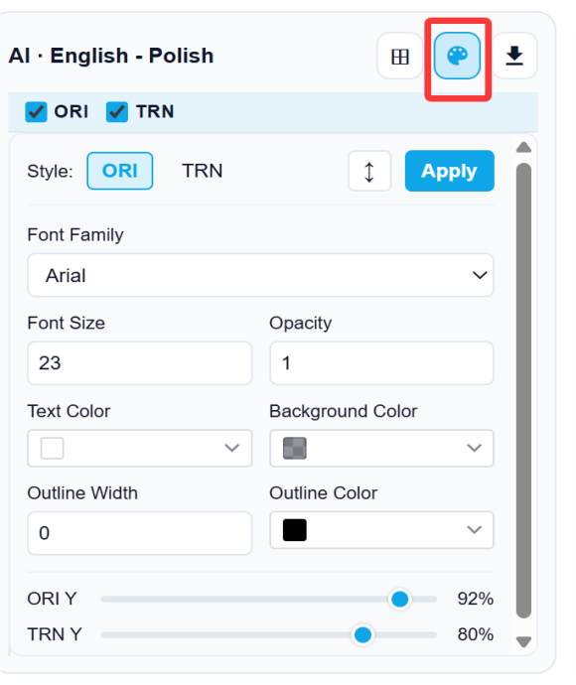Open the Outline Color dropdown
This screenshot has height=685, width=576.
[381, 530]
